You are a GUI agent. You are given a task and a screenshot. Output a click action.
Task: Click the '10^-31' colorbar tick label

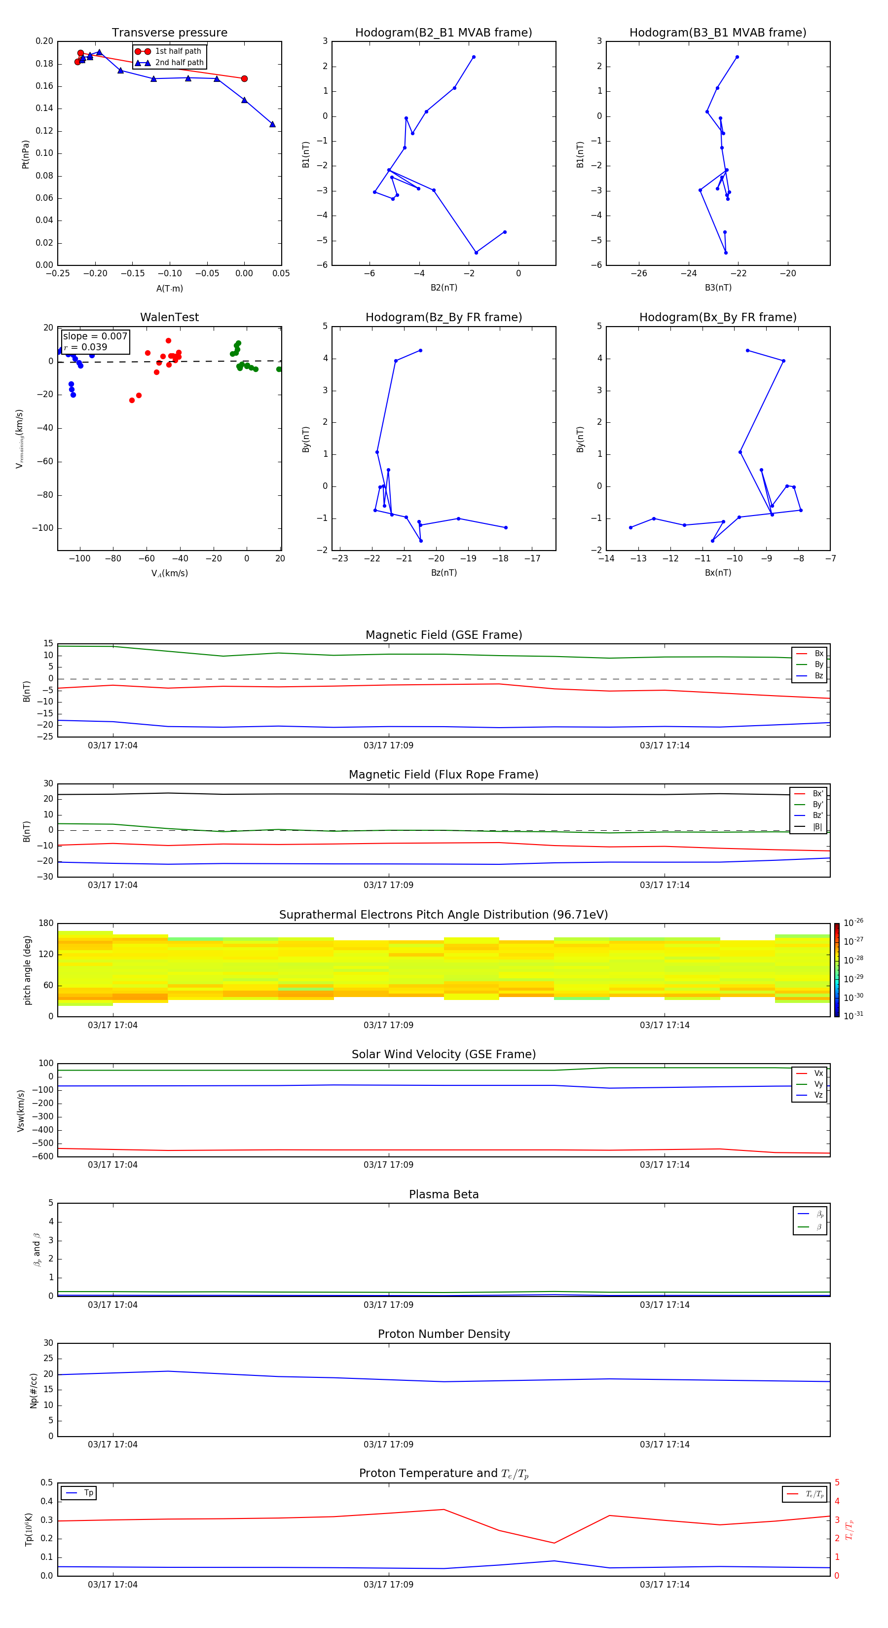click(x=853, y=1016)
